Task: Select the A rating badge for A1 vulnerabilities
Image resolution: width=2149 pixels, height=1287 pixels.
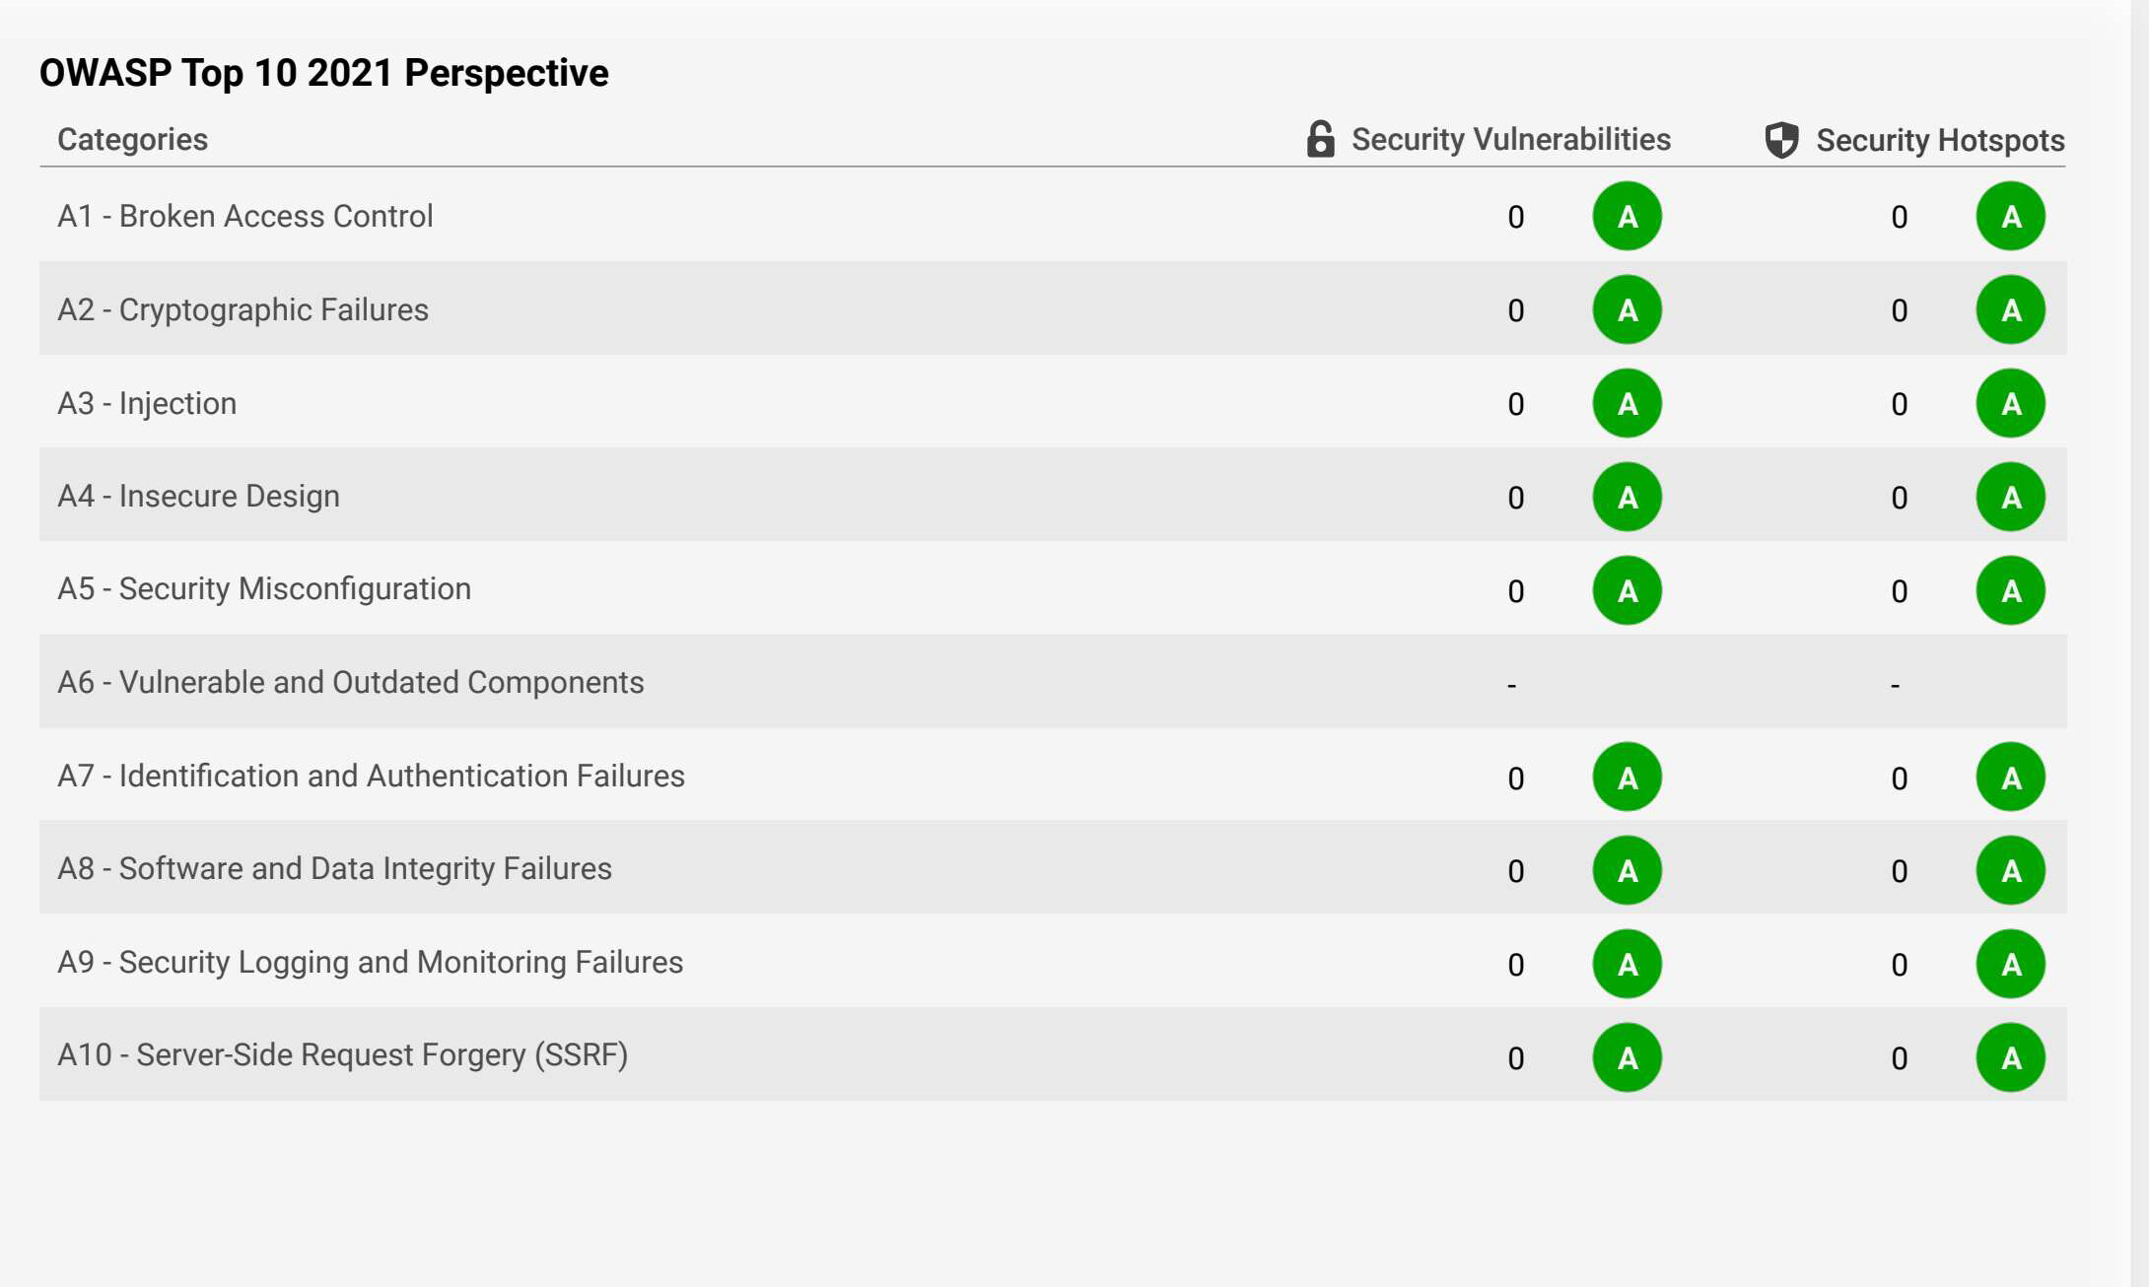Action: coord(1627,215)
